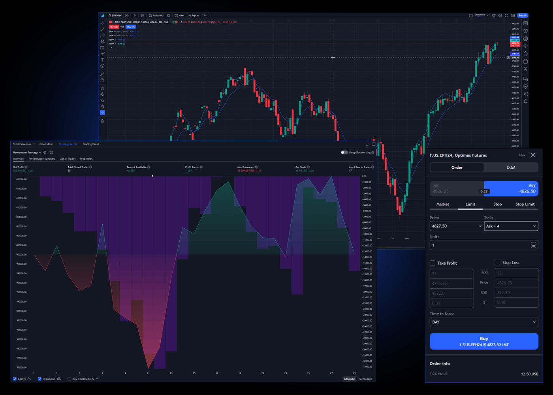The width and height of the screenshot is (553, 395).
Task: Click the Publish button
Action: coord(523,15)
